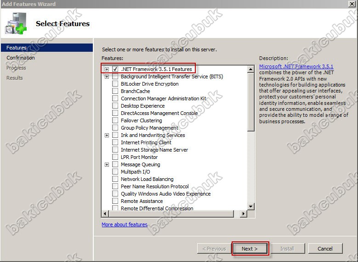The width and height of the screenshot is (358, 262).
Task: Select the Desktop Experience row text
Action: [143, 106]
